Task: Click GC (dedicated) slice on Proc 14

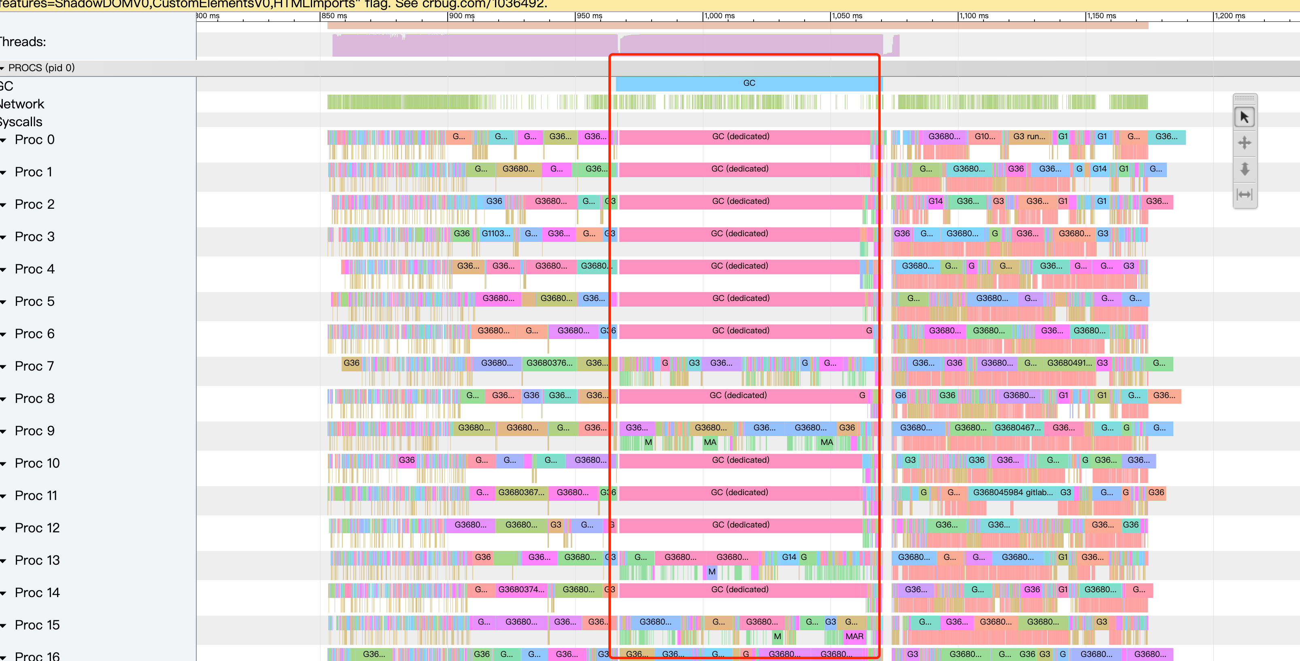Action: (x=739, y=590)
